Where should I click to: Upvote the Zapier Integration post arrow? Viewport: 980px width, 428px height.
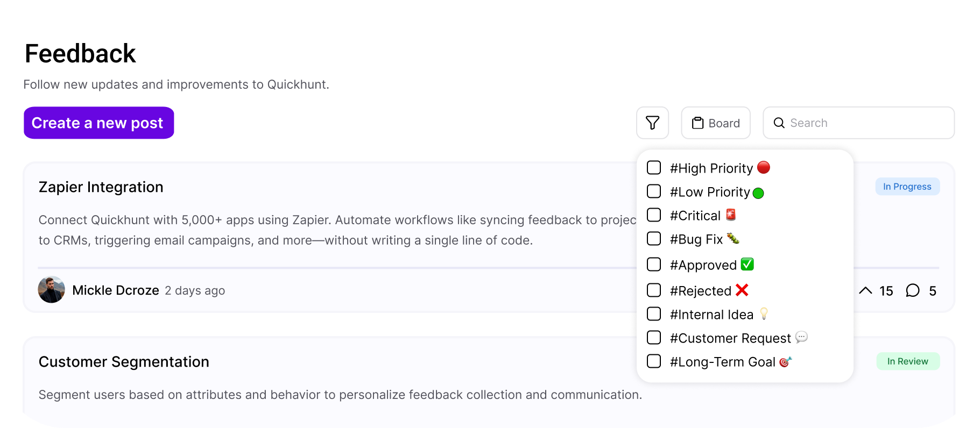865,291
